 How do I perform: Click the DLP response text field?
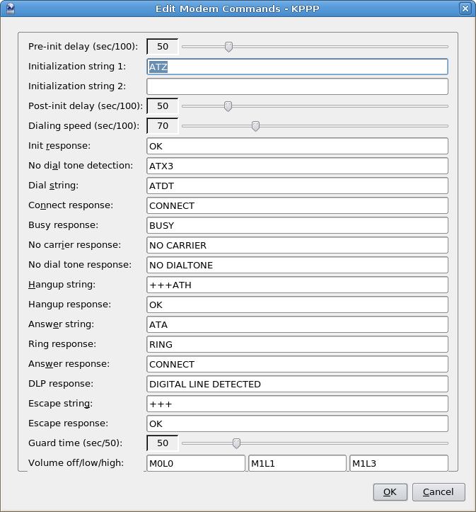click(297, 384)
